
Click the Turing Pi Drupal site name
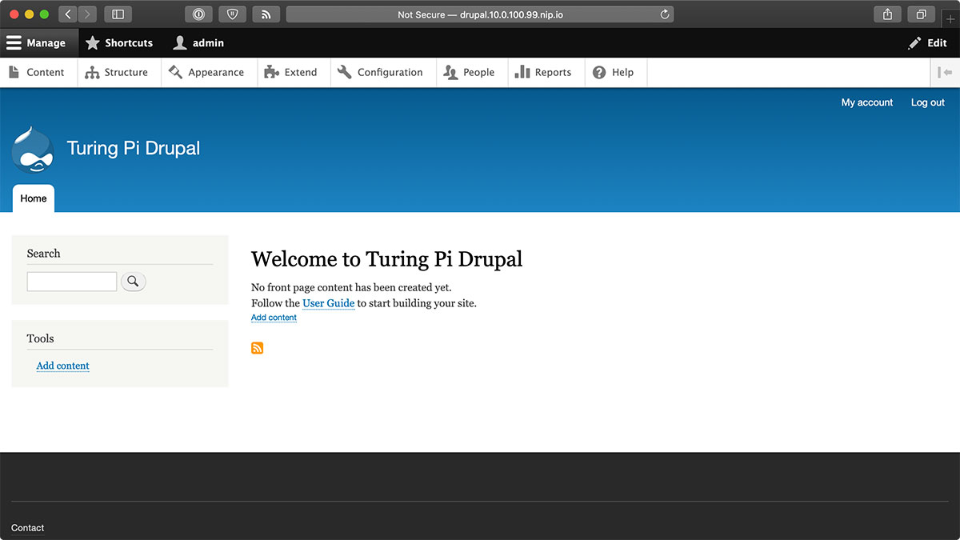134,148
